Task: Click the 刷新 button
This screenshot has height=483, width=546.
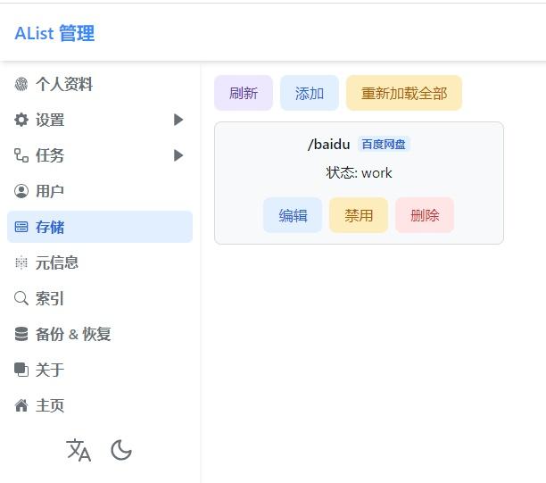Action: click(x=244, y=93)
